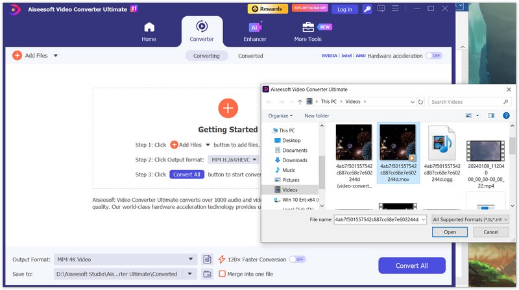The width and height of the screenshot is (519, 290).
Task: Expand the File name dropdown arrow
Action: (x=423, y=219)
